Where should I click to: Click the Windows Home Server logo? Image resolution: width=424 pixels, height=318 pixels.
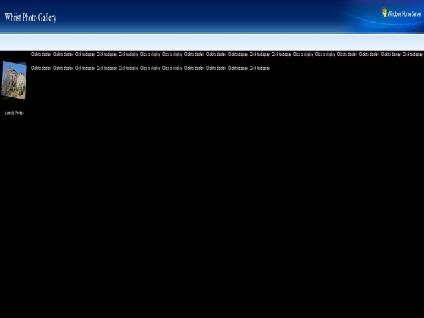point(401,13)
